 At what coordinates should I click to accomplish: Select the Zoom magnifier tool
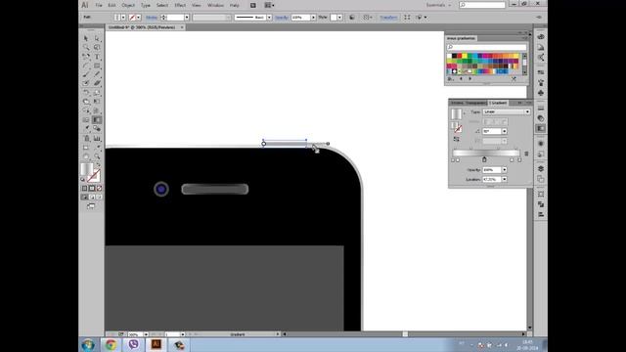97,156
